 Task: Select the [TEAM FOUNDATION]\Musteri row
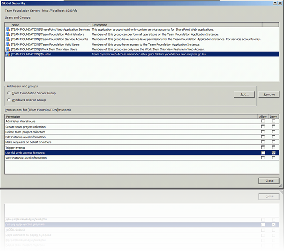142,54
